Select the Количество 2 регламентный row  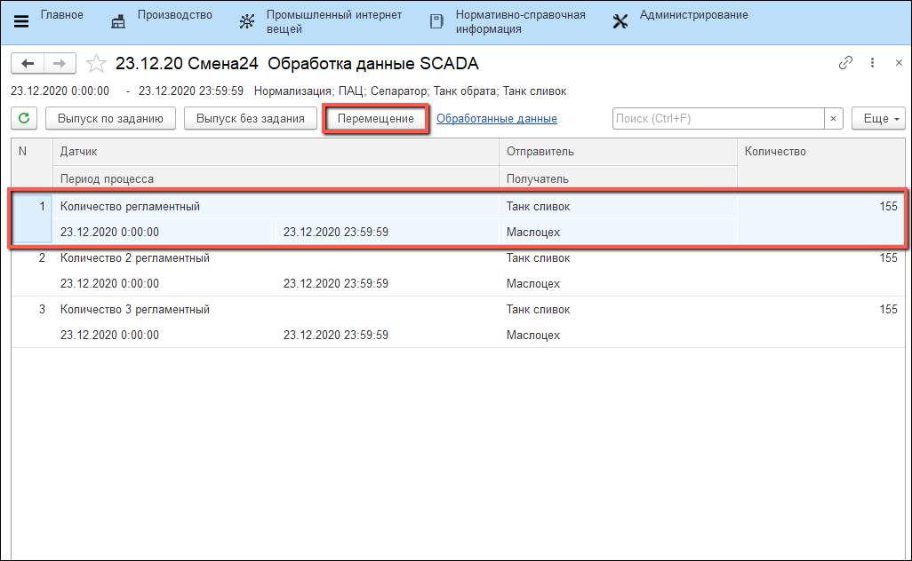(x=135, y=258)
